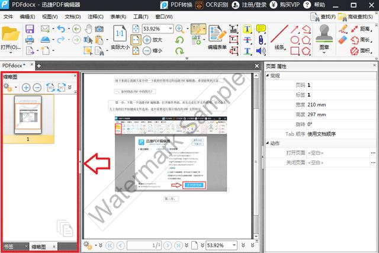Select the oval shape tool

[x=295, y=40]
